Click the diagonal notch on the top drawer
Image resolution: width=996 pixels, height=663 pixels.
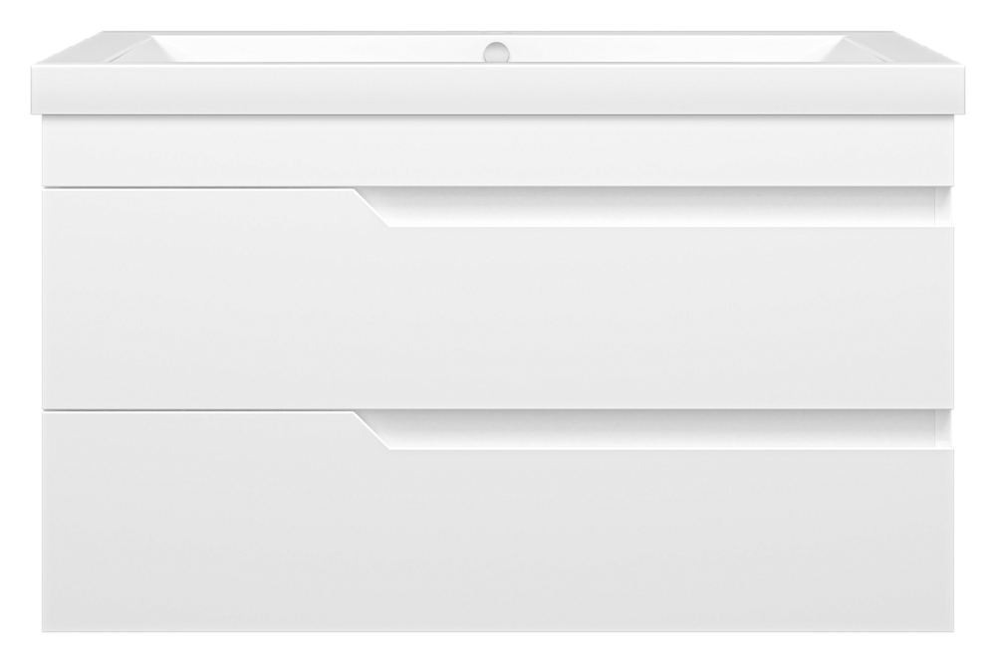(x=373, y=207)
